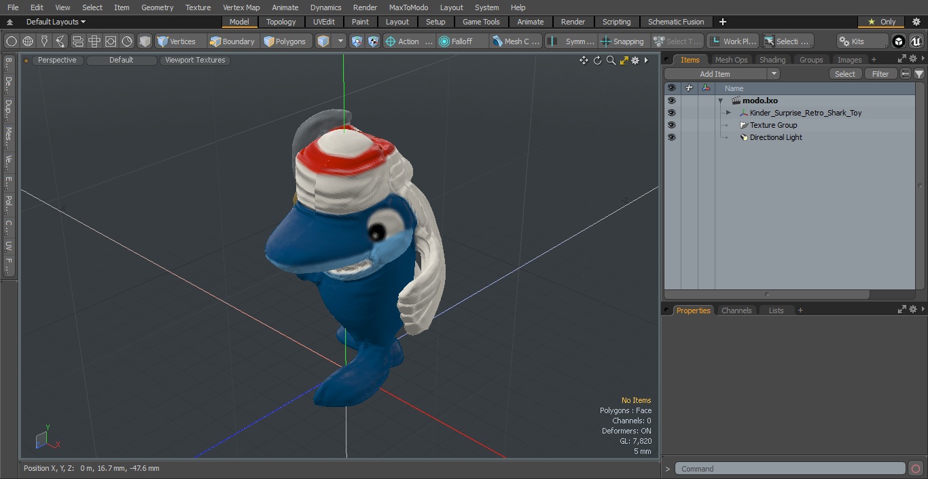Click the curve path tool icon

click(x=60, y=41)
